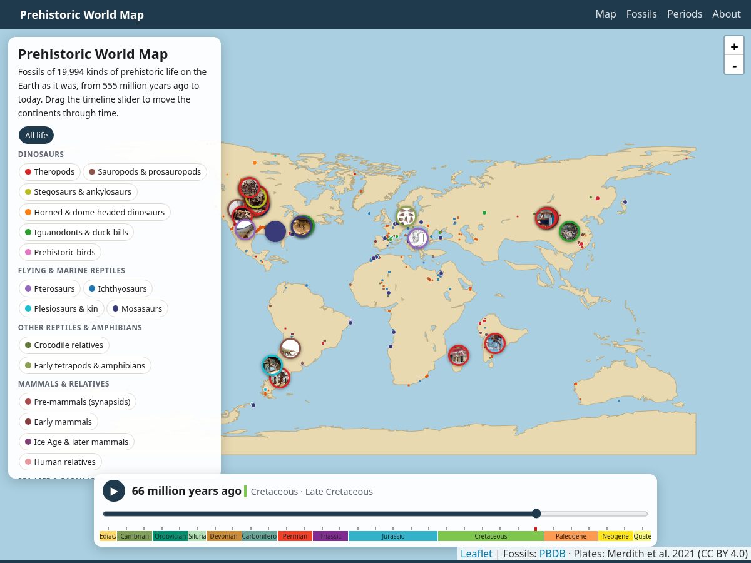Zoom in on the map
Screen dimensions: 751x563
(x=734, y=46)
